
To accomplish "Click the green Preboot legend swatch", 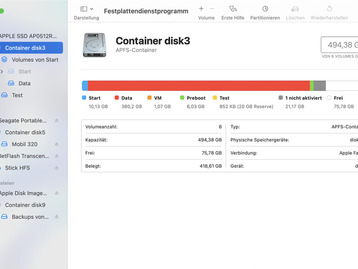I will pyautogui.click(x=182, y=98).
